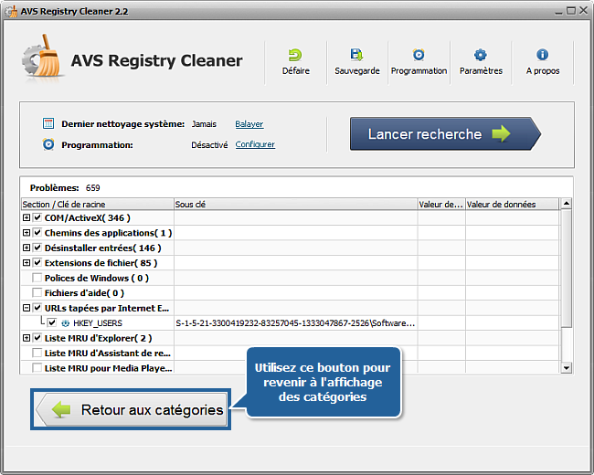Uncheck Chemins des applications checkbox
594x475 pixels.
tap(37, 233)
